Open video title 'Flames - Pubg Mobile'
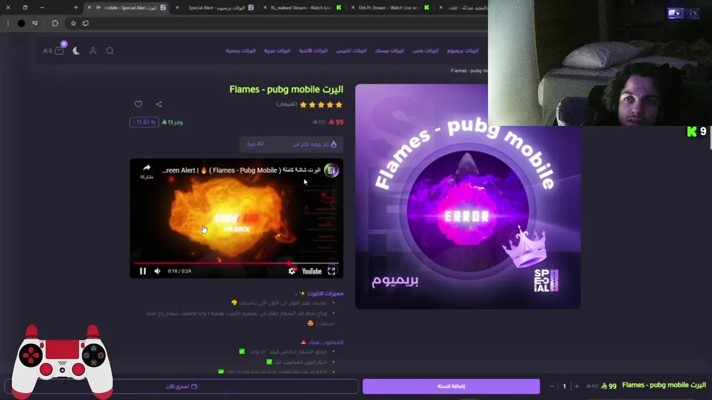Screen dimensions: 712x400 241,170
